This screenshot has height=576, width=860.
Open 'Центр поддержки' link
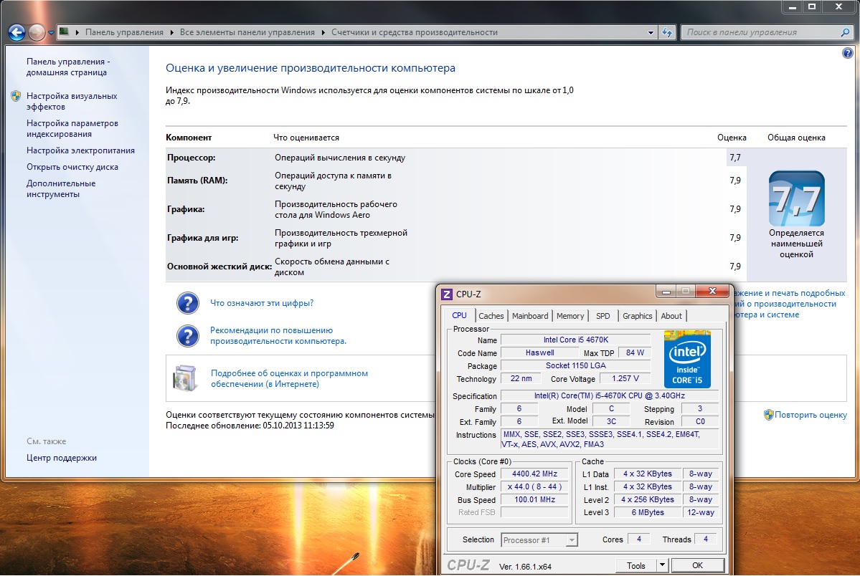pyautogui.click(x=62, y=458)
